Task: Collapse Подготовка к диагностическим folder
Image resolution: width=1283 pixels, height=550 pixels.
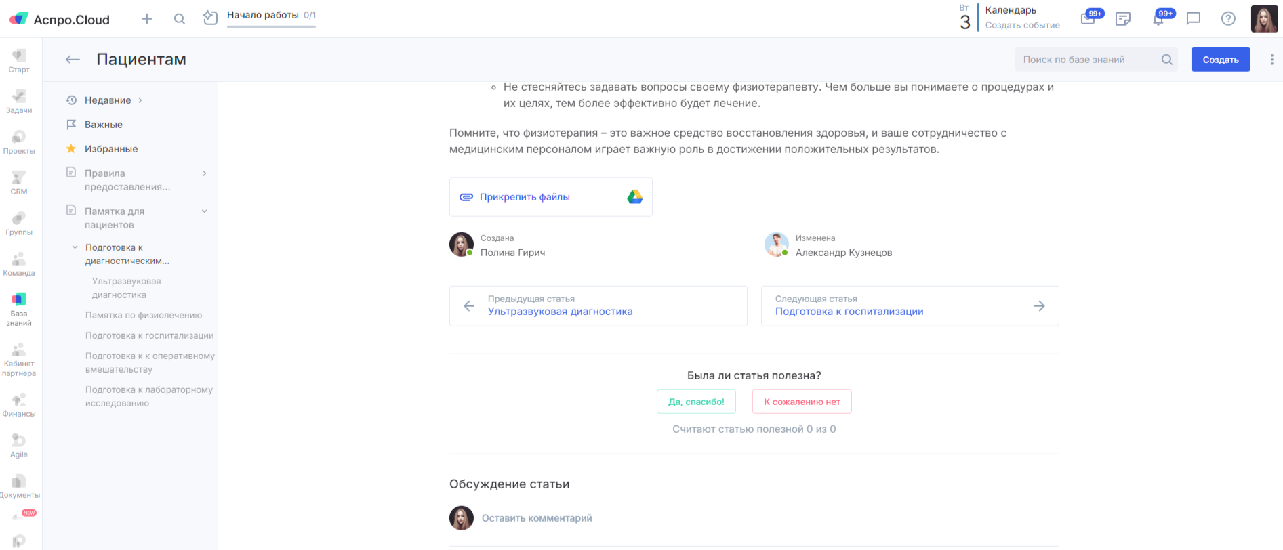Action: 75,247
